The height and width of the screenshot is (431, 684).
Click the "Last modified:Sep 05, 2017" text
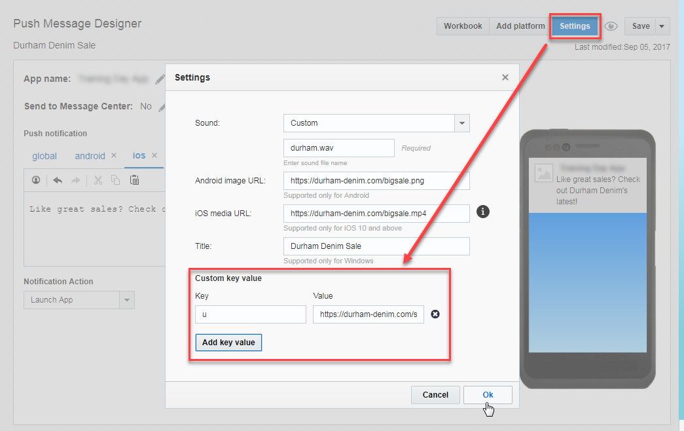[x=622, y=47]
